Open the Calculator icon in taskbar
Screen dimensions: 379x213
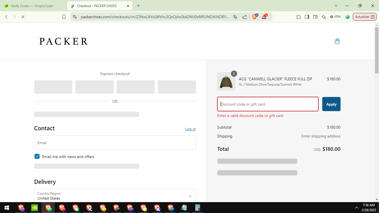[x=198, y=208]
